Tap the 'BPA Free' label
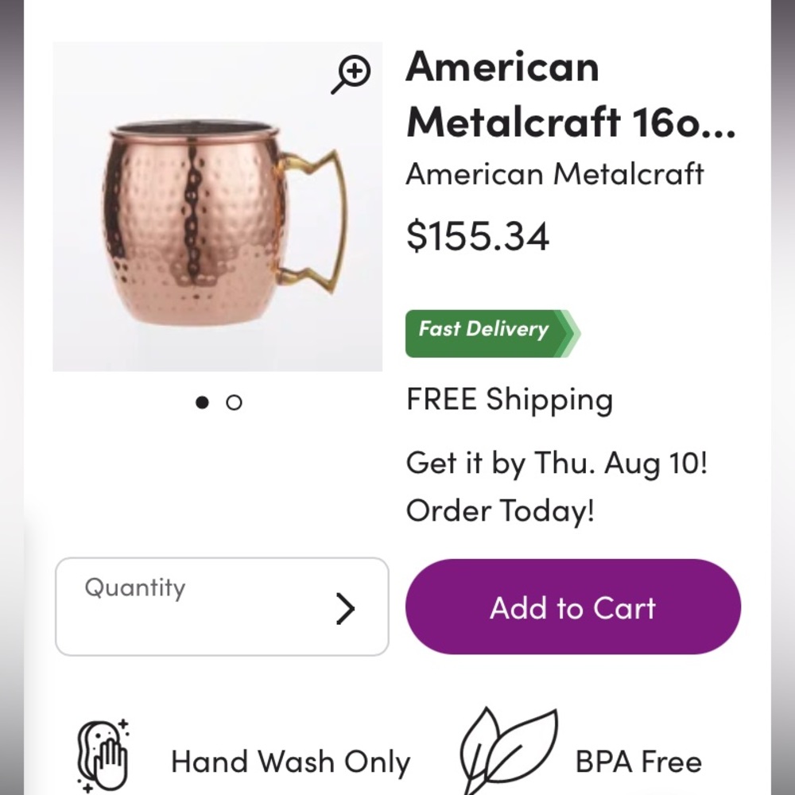 pos(638,762)
